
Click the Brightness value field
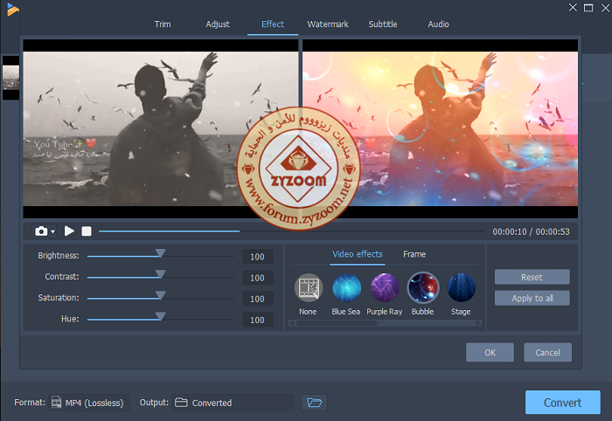tap(258, 257)
